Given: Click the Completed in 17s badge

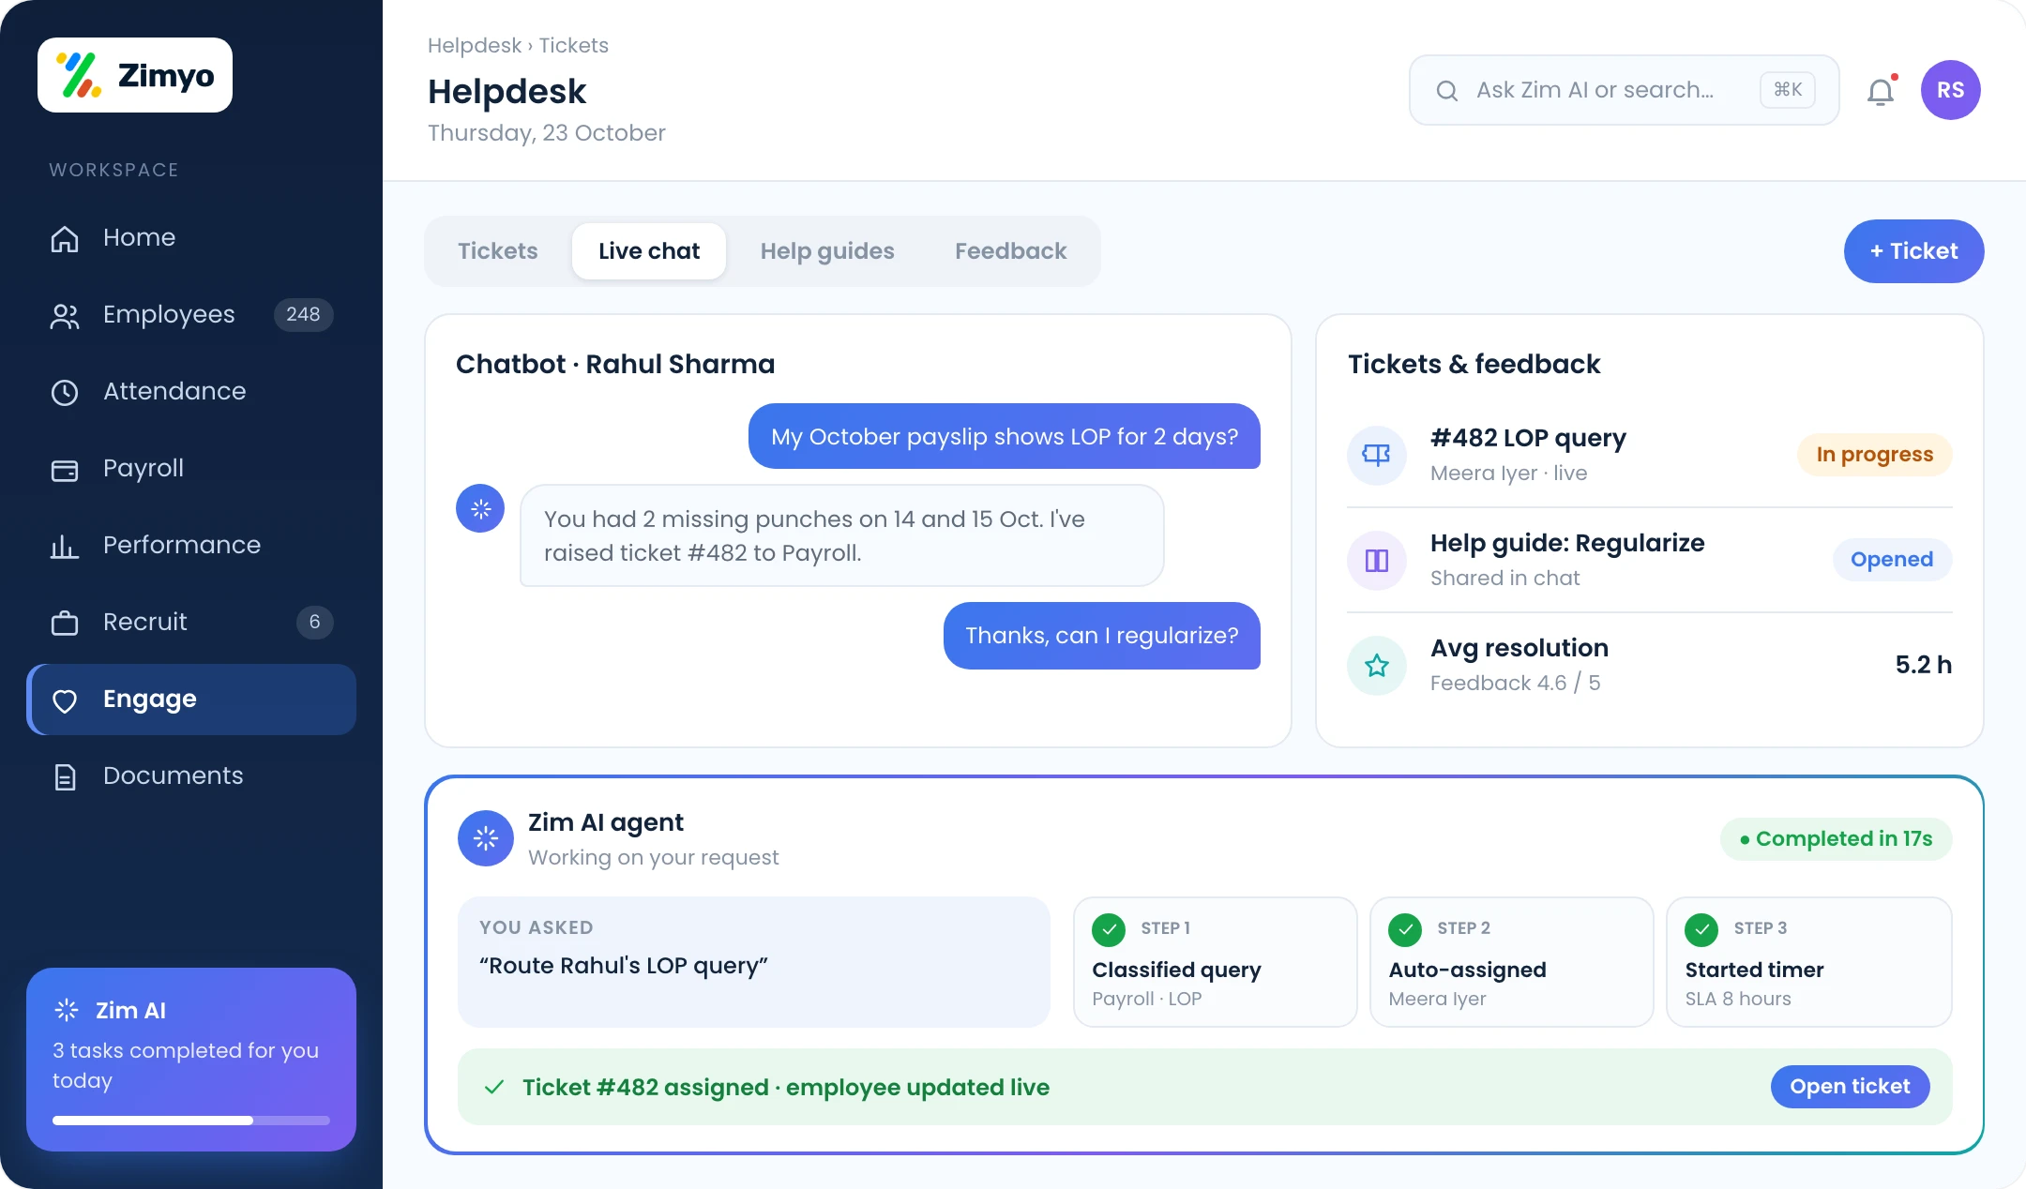Looking at the screenshot, I should click(1837, 838).
